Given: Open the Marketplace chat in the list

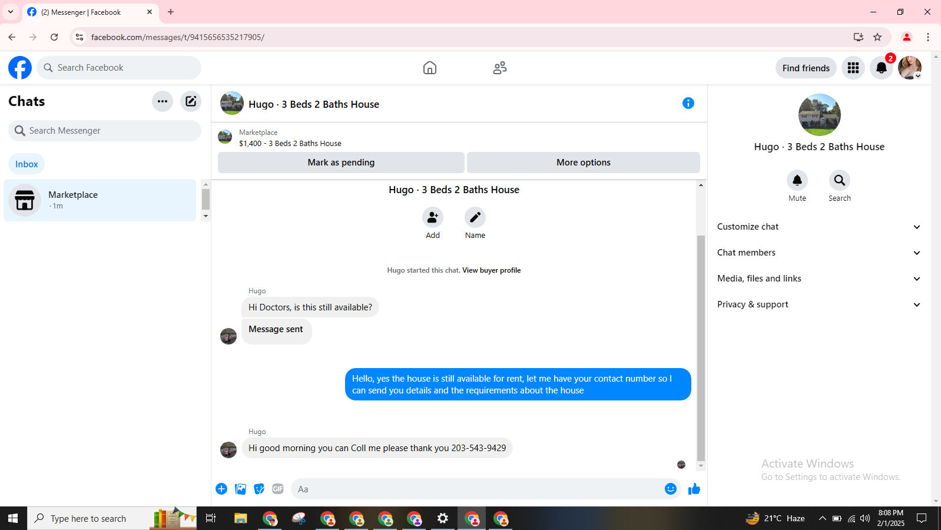Looking at the screenshot, I should (x=100, y=200).
